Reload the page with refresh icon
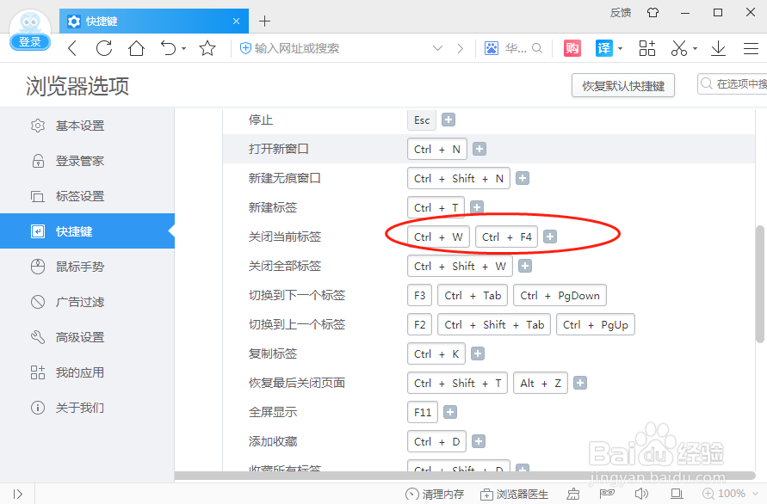Viewport: 767px width, 504px height. click(103, 48)
